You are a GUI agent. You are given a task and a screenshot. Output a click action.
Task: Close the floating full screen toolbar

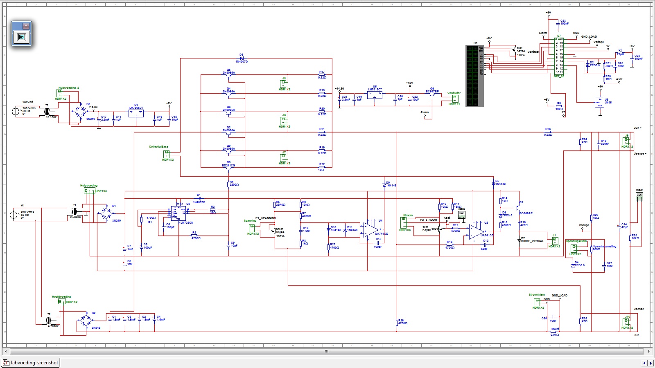(26, 26)
